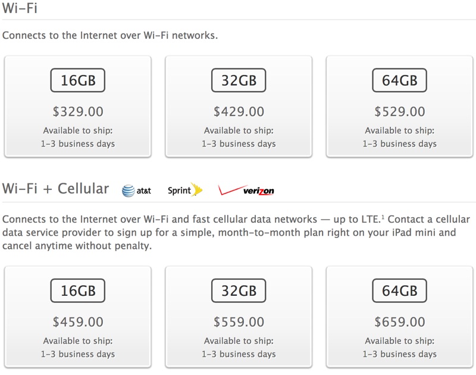Screen dimensions: 476x375
Task: Select the Wi-Fi 64GB $529.00 option
Action: [399, 107]
